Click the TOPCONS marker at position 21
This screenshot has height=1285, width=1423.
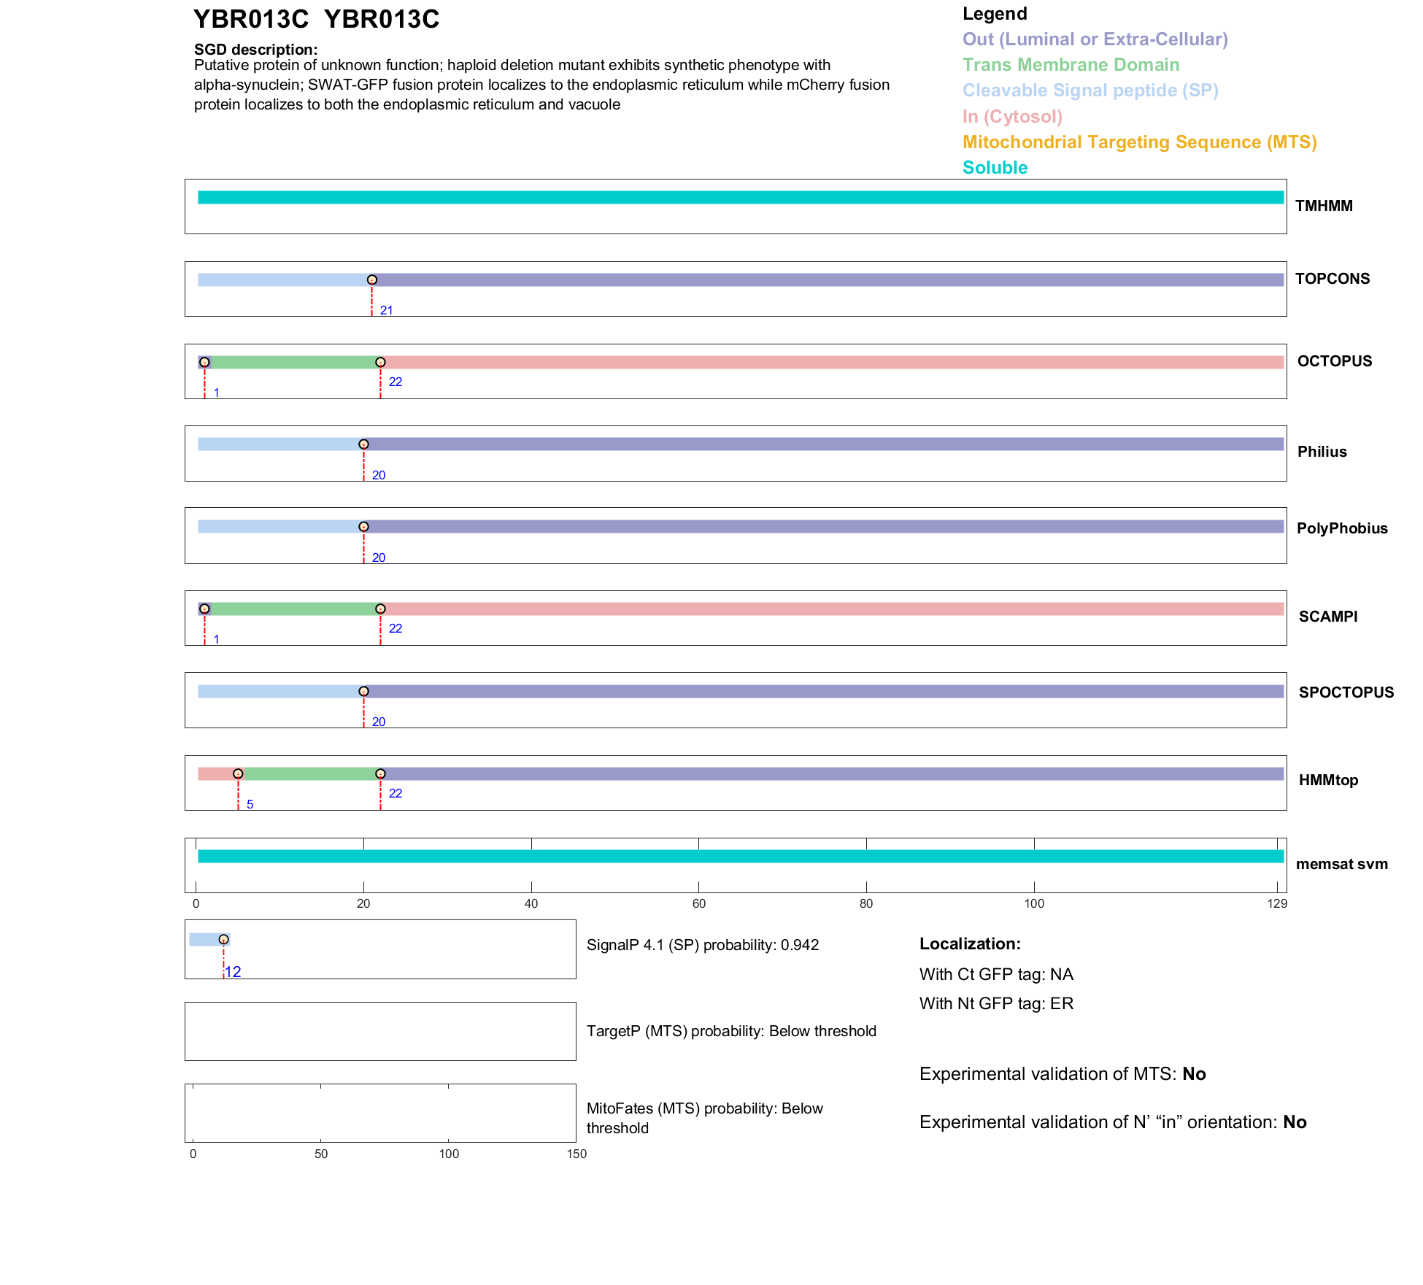pos(372,280)
